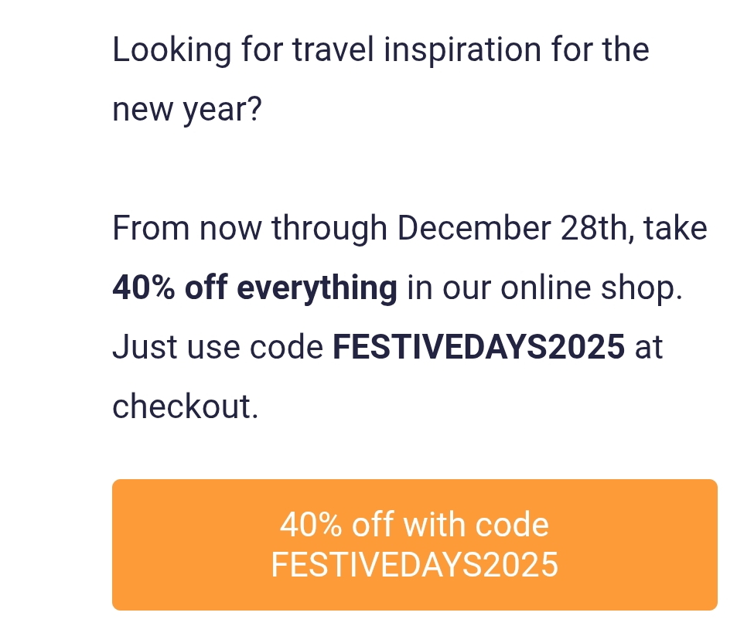Click the words "new year?"
Screen dimensions: 737x626
click(187, 111)
